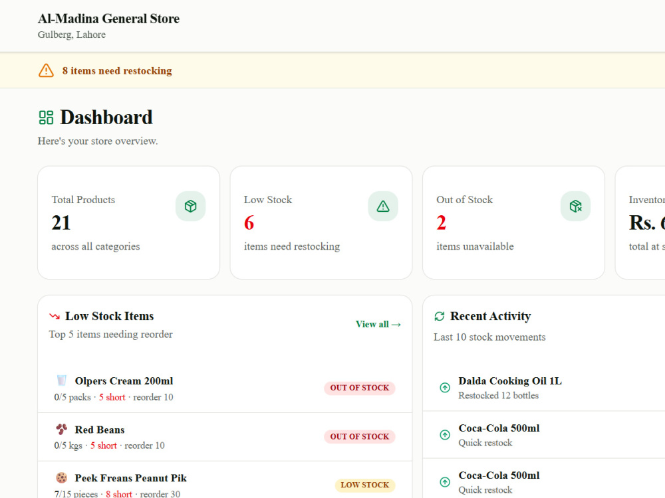The height and width of the screenshot is (498, 665).
Task: Click the '5 short' text under Olpers Cream
Action: [x=112, y=397]
